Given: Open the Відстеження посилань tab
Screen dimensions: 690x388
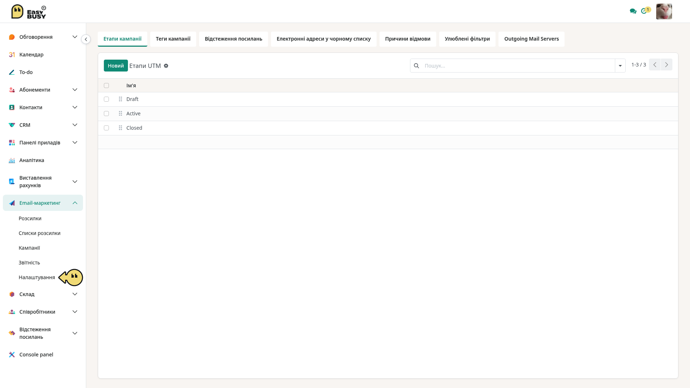Looking at the screenshot, I should tap(234, 39).
